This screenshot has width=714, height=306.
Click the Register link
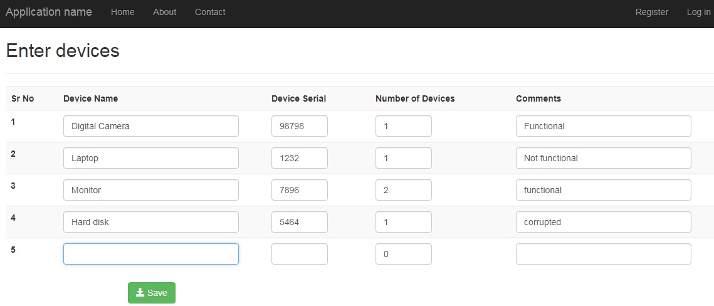[x=651, y=13]
